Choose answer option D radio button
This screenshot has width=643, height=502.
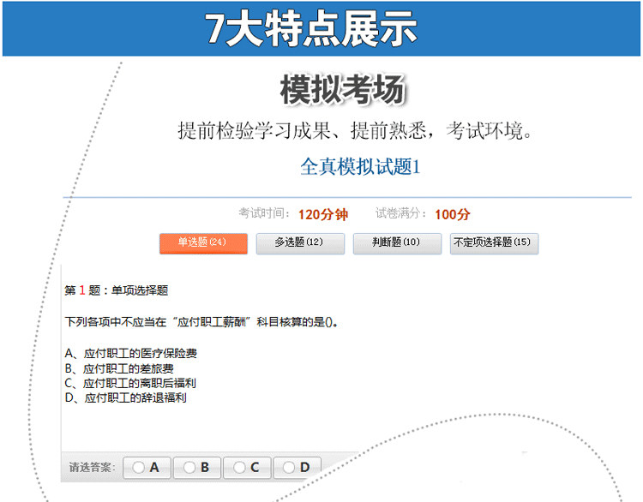coord(289,467)
